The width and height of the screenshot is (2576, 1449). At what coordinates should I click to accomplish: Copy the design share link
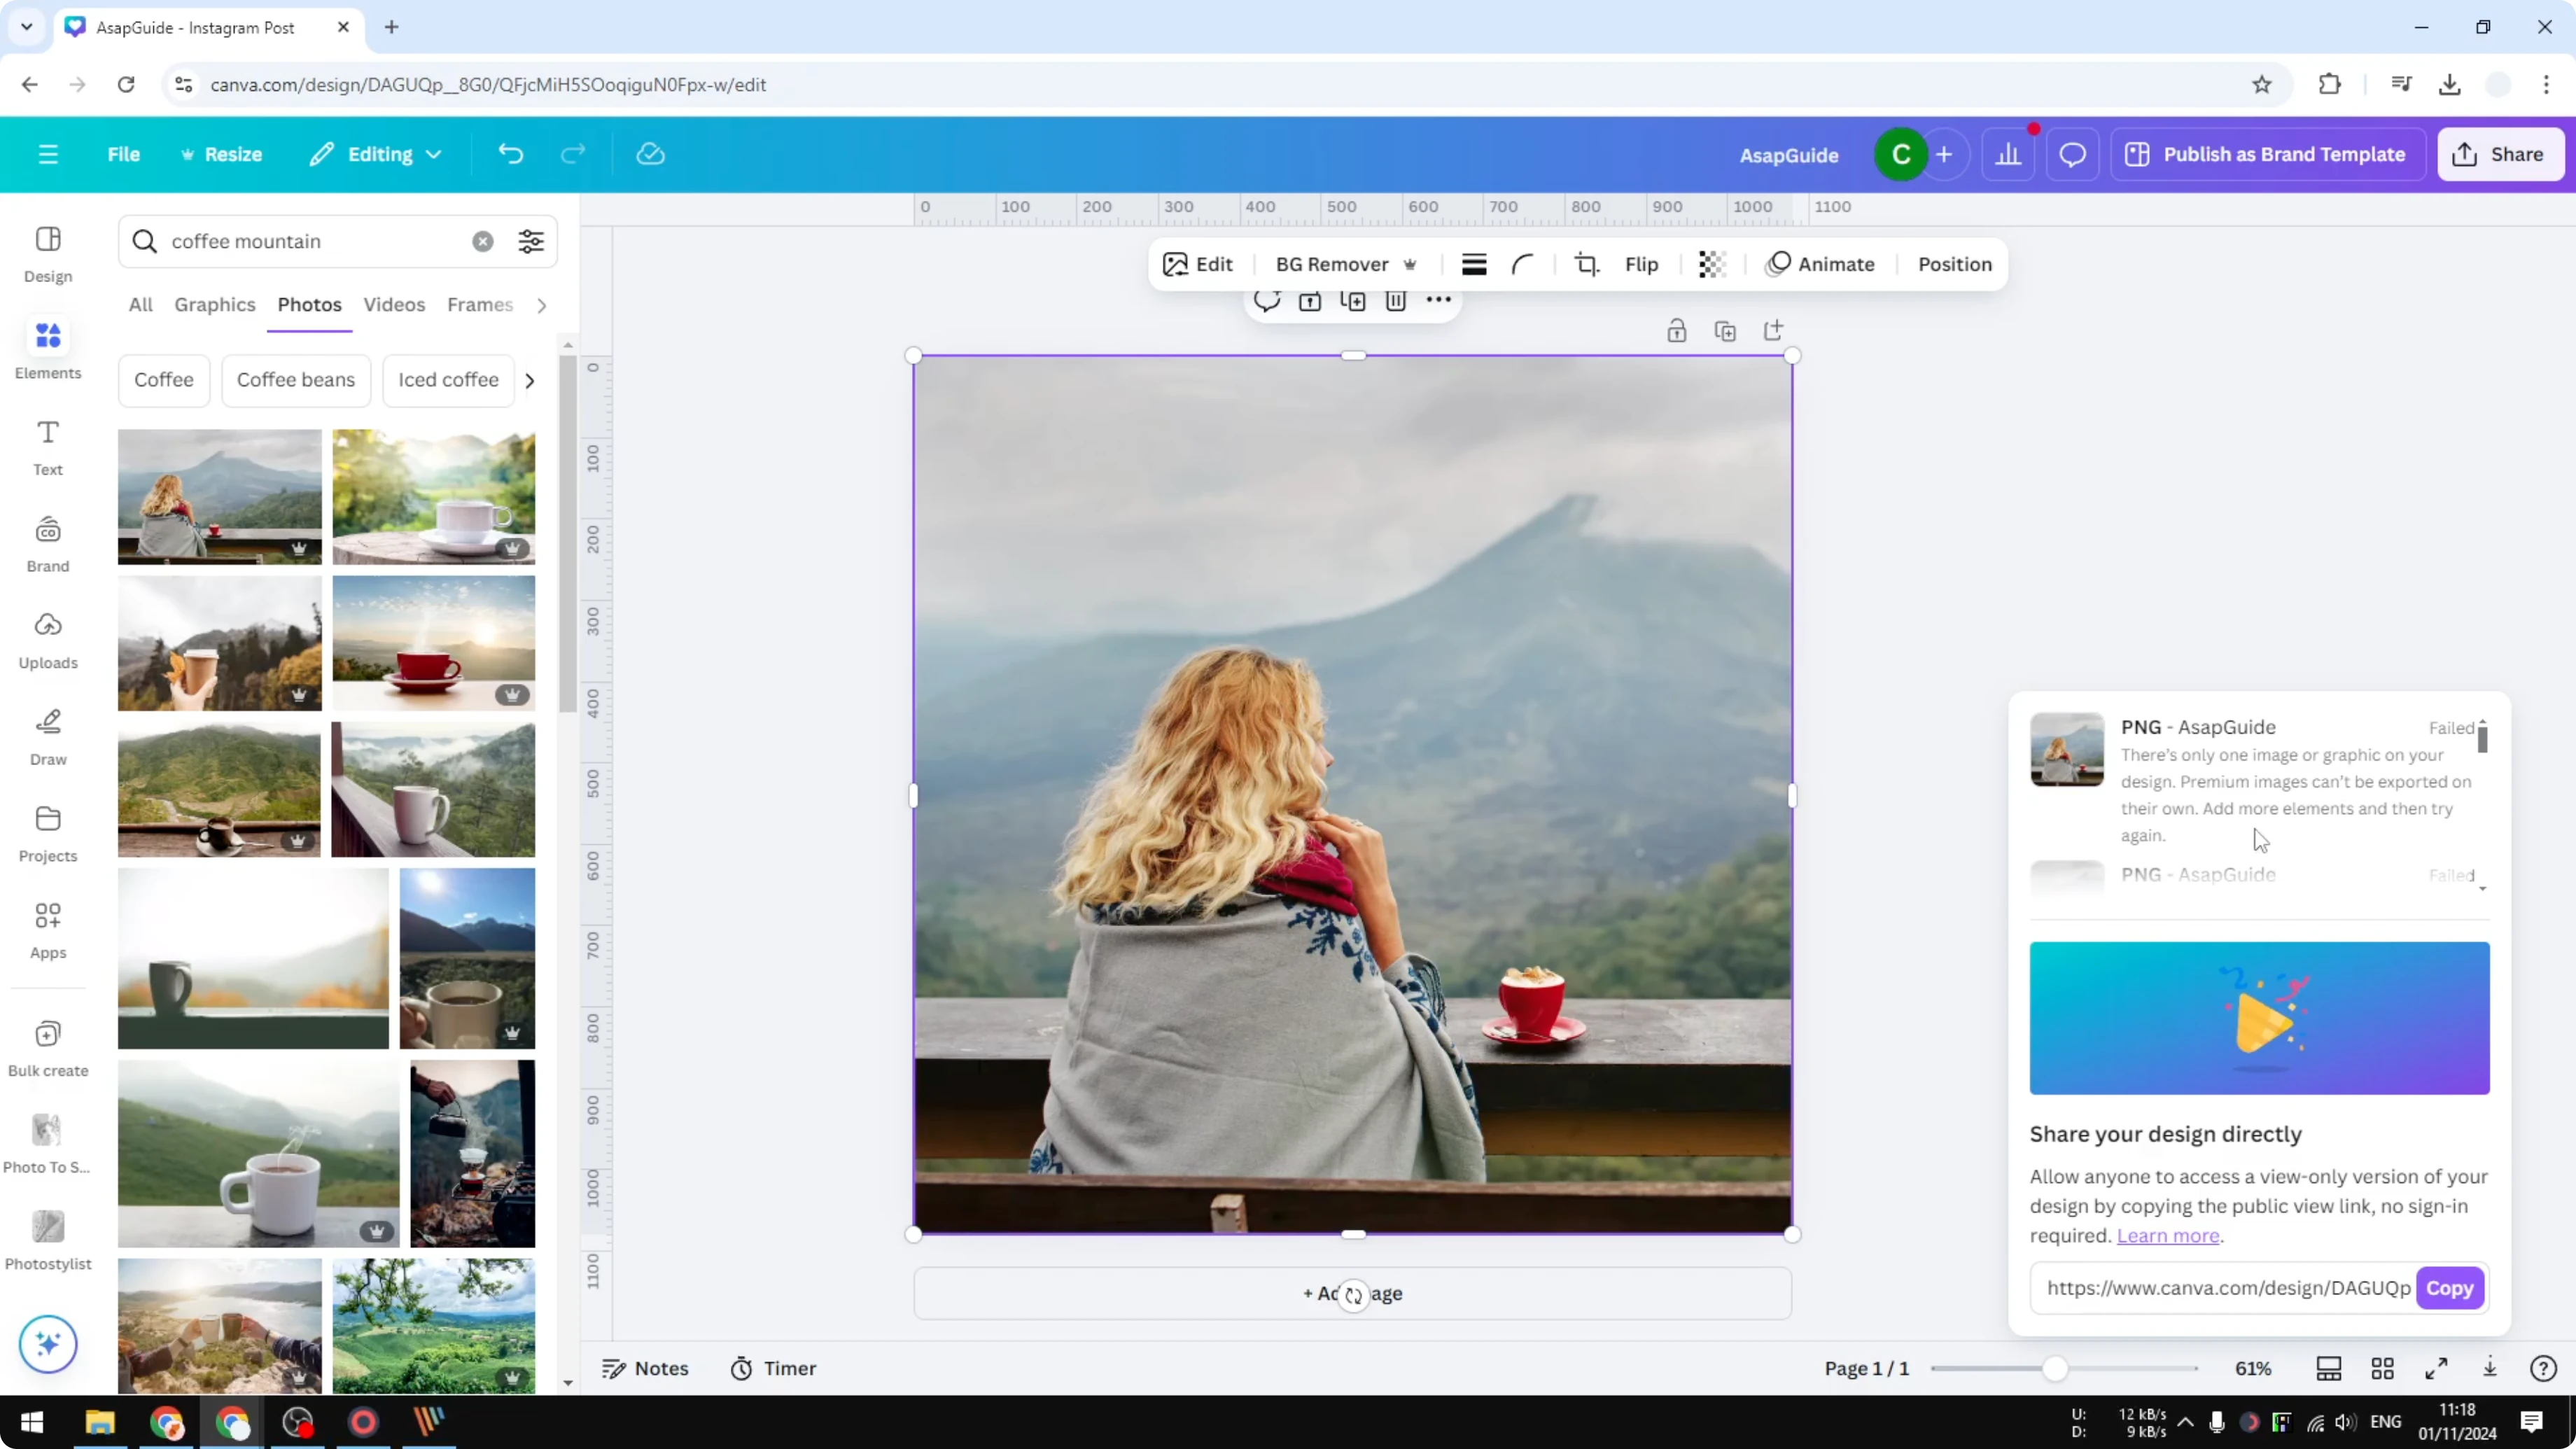point(2450,1288)
